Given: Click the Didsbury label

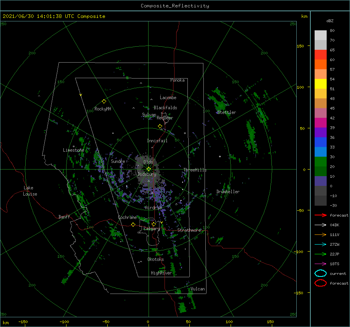Looking at the screenshot, I should click(x=147, y=174).
